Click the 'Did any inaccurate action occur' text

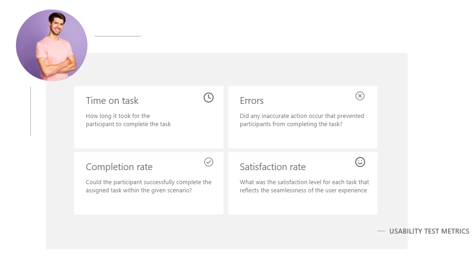(x=302, y=120)
